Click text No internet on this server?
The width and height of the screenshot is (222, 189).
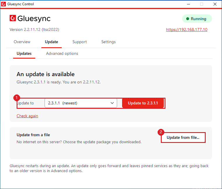point(39,142)
